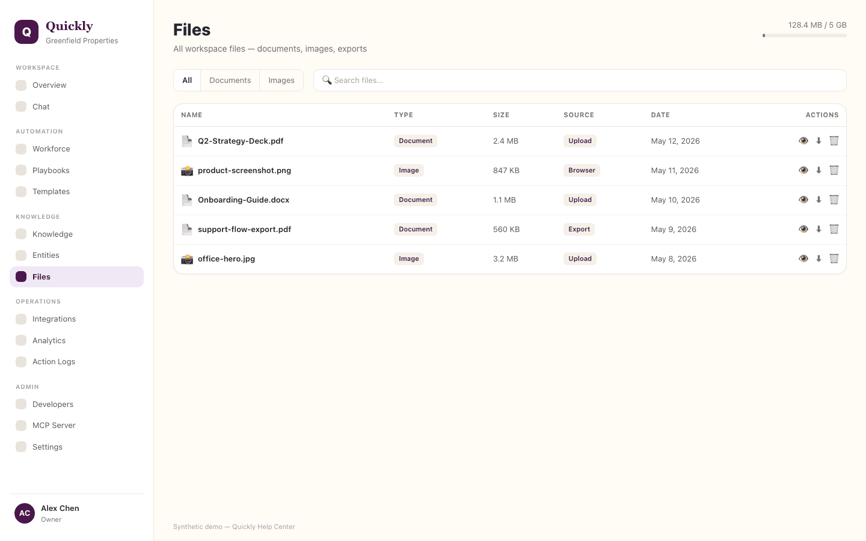Click the Document type badge for Onboarding-Guide.docx
Viewport: 866px width, 541px height.
click(x=416, y=200)
